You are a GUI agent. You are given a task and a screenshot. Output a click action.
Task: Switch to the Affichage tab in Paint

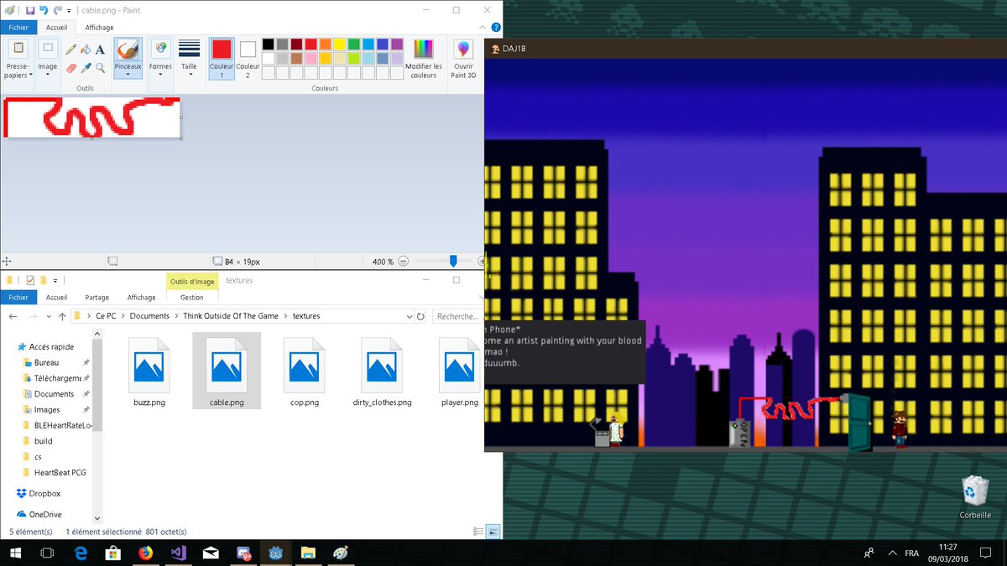pyautogui.click(x=99, y=28)
